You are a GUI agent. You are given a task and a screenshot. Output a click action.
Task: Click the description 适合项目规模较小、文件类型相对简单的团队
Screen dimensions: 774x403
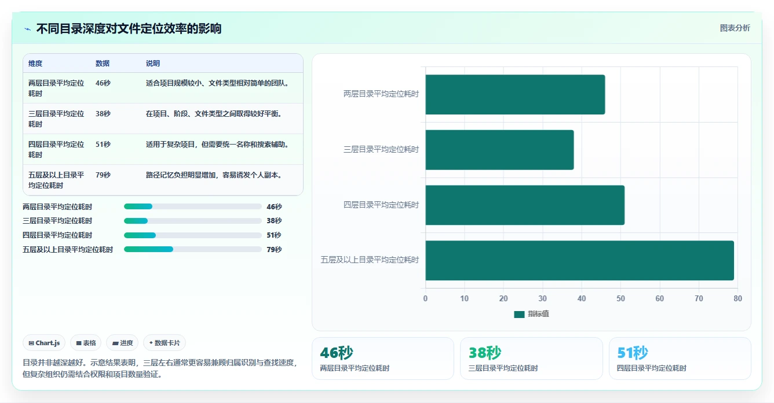tap(217, 83)
